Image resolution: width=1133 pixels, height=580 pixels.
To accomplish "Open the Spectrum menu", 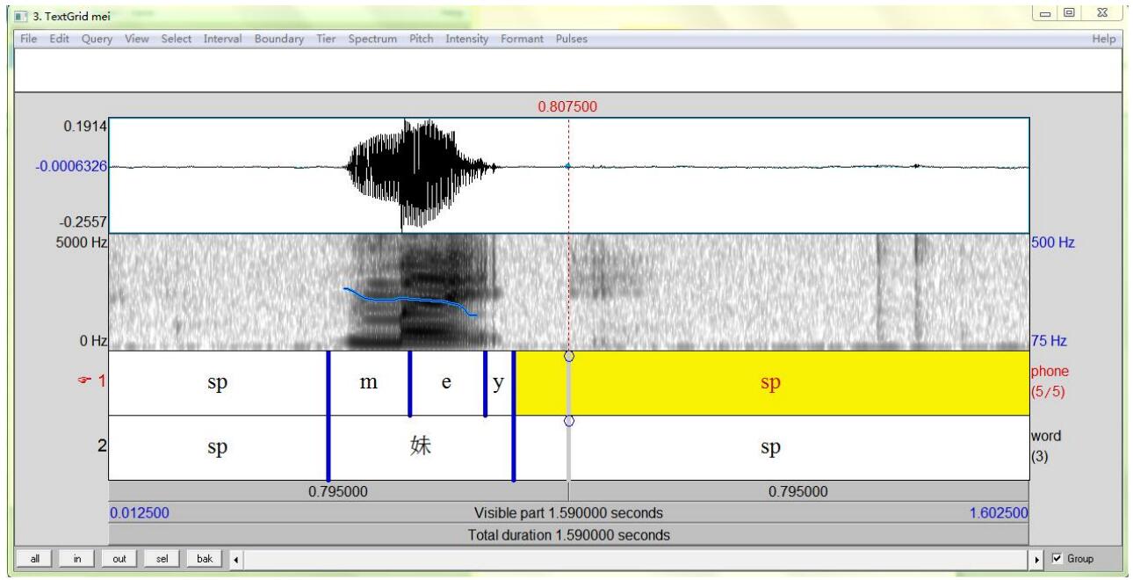I will [x=371, y=39].
